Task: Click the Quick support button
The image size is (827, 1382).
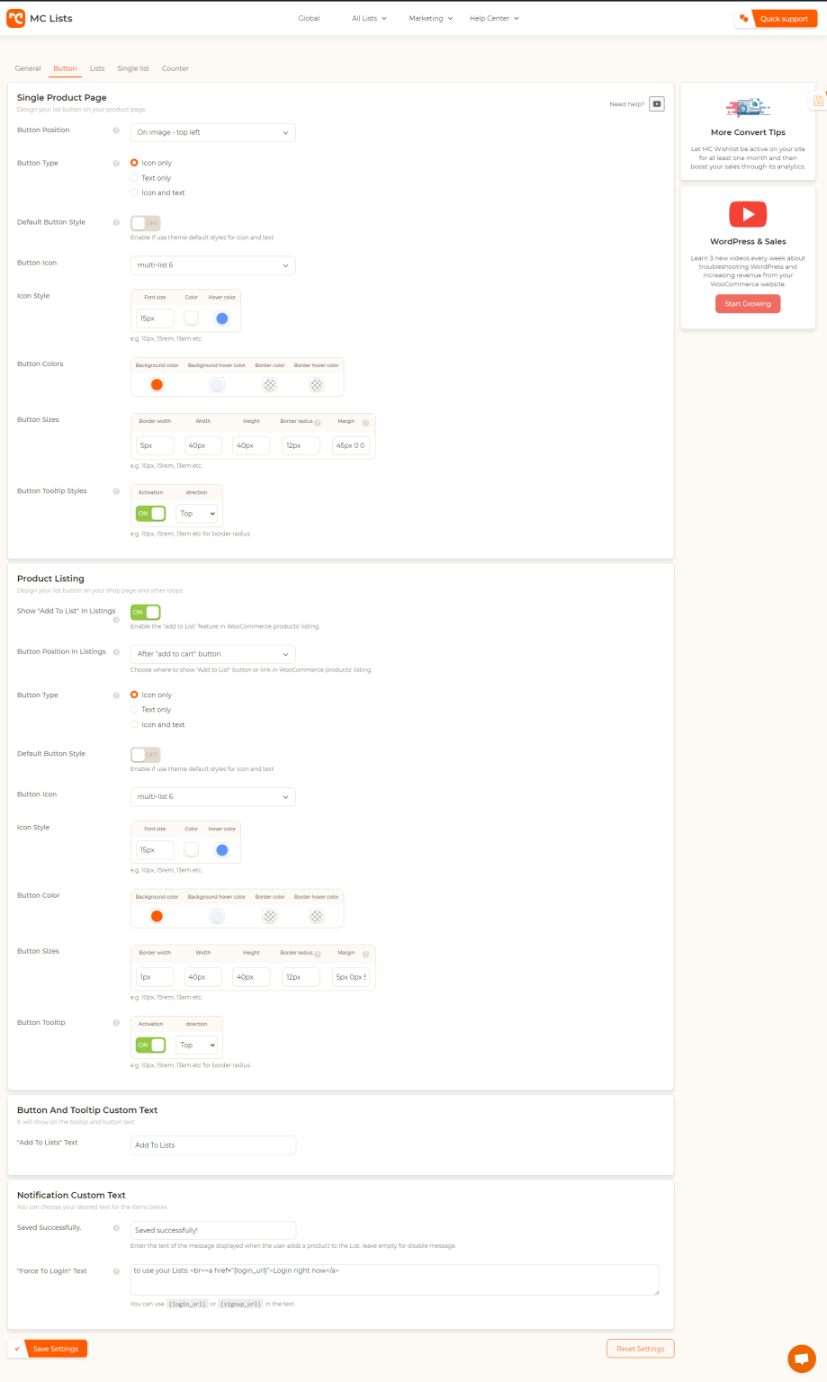Action: (x=784, y=19)
